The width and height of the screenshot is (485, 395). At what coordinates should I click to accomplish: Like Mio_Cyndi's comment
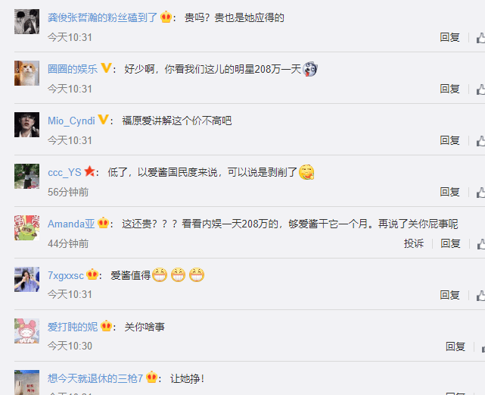(480, 141)
